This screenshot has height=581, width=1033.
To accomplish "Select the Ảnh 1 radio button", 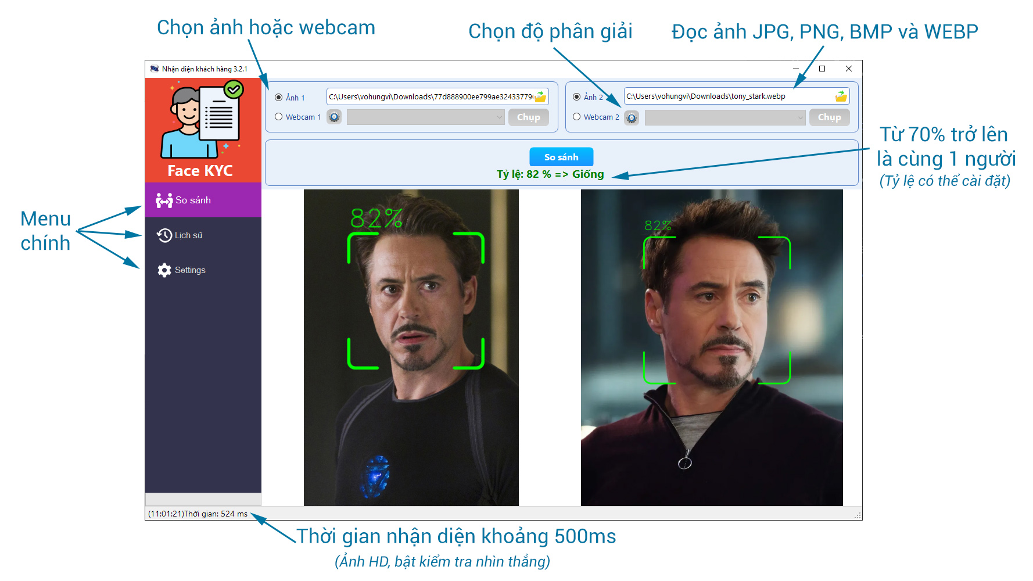I will tap(279, 98).
